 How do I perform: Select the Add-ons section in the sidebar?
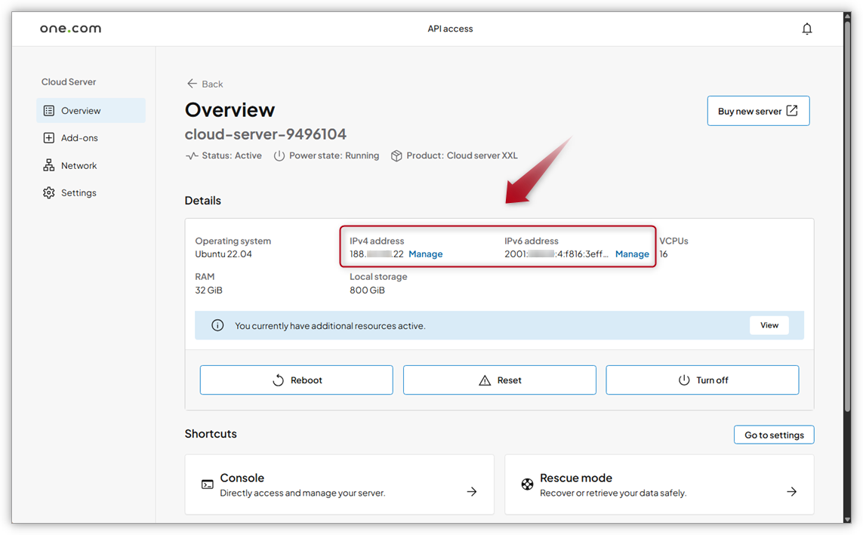[79, 137]
